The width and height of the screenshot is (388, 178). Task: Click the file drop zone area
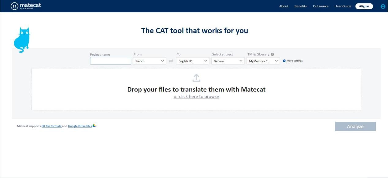[x=196, y=89]
